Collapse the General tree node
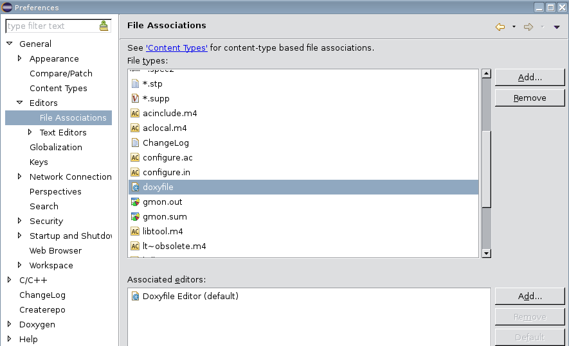Image resolution: width=569 pixels, height=346 pixels. coord(10,44)
